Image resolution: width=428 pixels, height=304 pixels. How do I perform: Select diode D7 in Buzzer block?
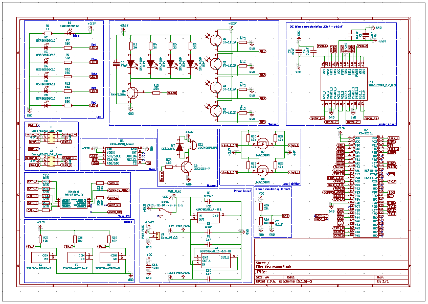pos(179,148)
